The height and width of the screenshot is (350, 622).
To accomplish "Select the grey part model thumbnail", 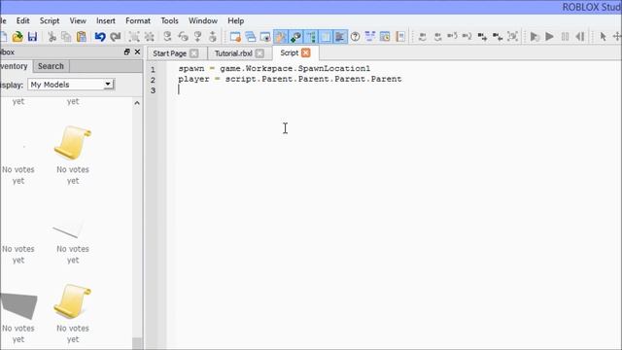I will pyautogui.click(x=18, y=306).
